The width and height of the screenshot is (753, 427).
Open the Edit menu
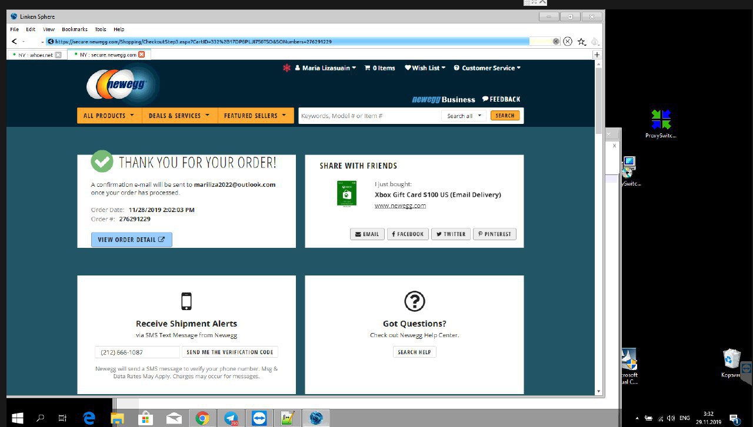(x=31, y=29)
